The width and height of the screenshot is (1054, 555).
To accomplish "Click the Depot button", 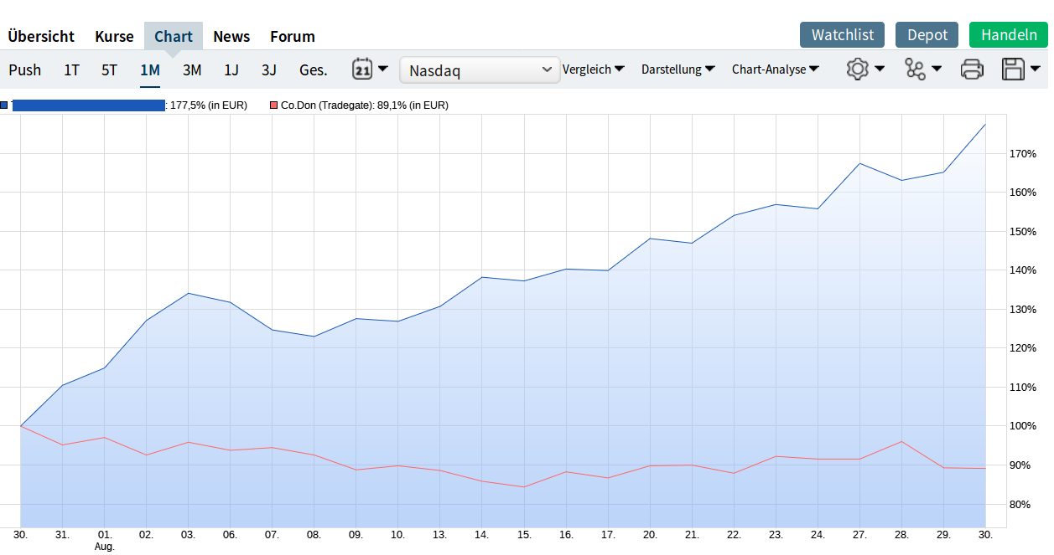I will click(x=927, y=34).
